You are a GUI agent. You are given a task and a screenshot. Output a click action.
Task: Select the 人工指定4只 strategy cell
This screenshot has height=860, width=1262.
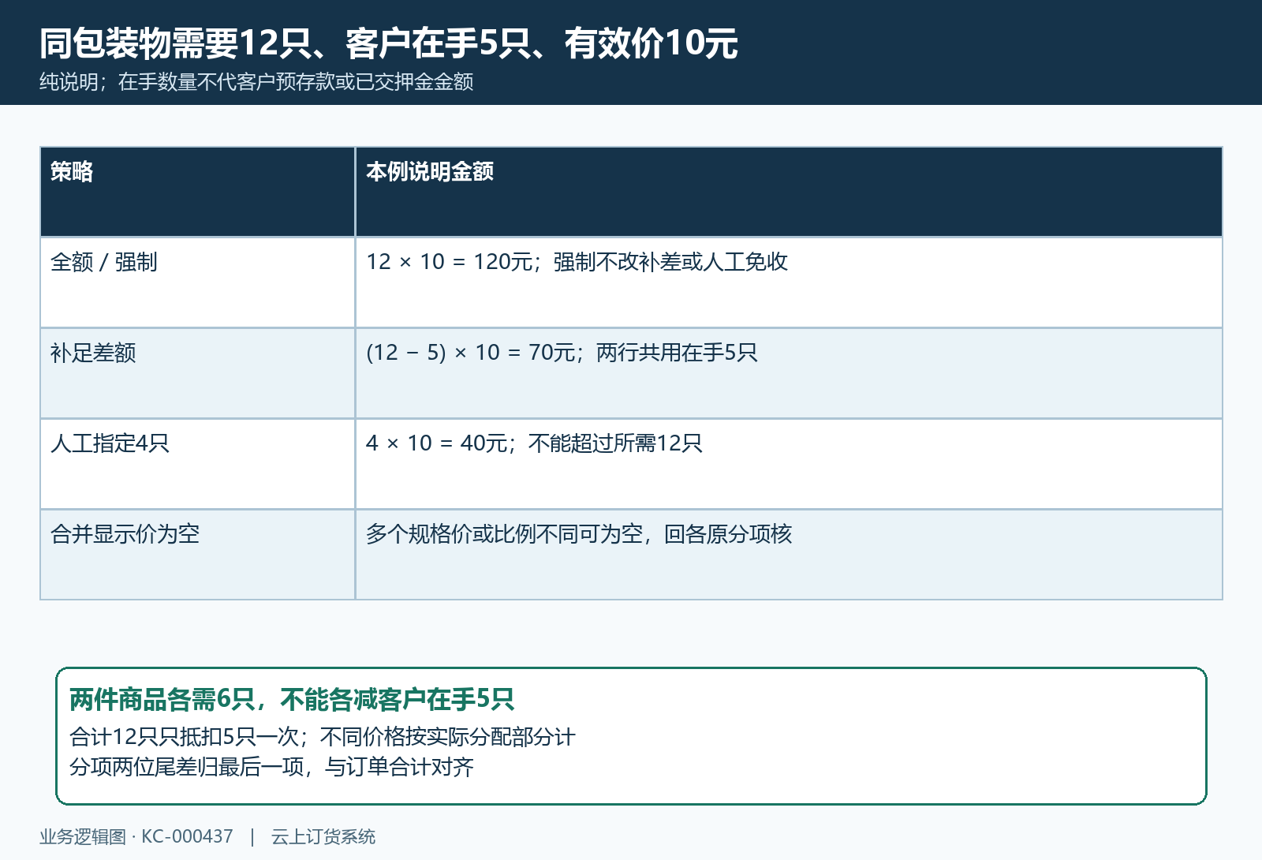(x=197, y=464)
